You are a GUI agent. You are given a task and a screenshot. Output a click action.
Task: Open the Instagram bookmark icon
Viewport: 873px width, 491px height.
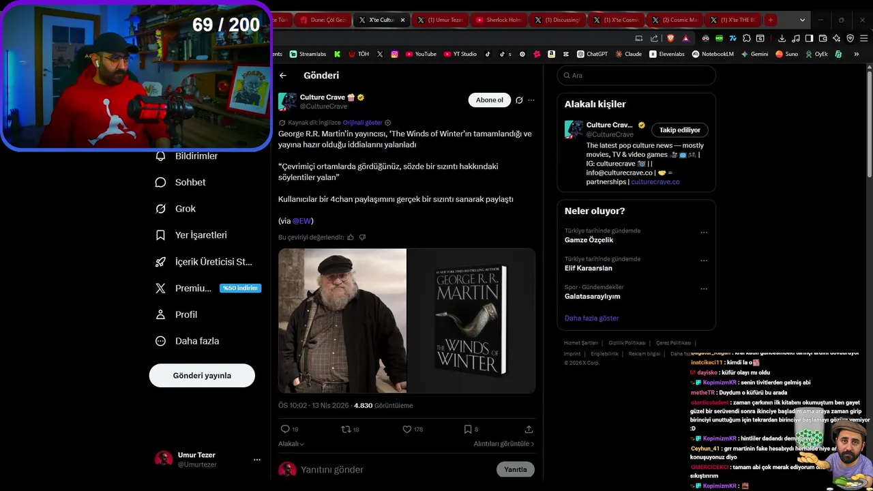point(394,54)
